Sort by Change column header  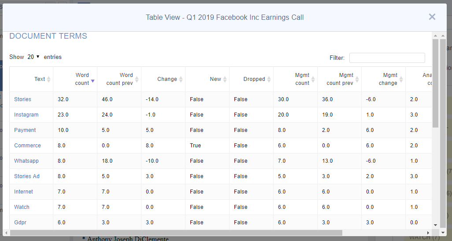coord(163,79)
